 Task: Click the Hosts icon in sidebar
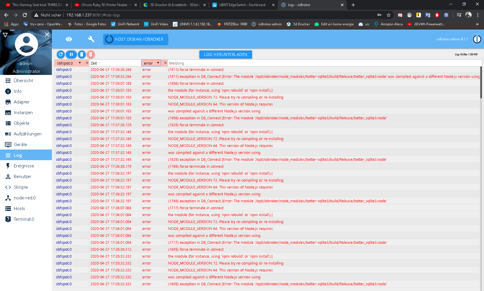[x=8, y=209]
